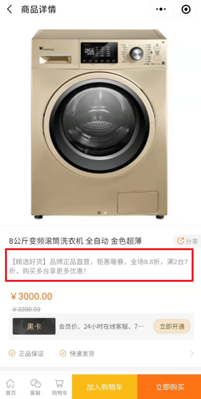201x399 pixels.
Task: Open the 客服 customer service chat icon
Action: pos(36,384)
